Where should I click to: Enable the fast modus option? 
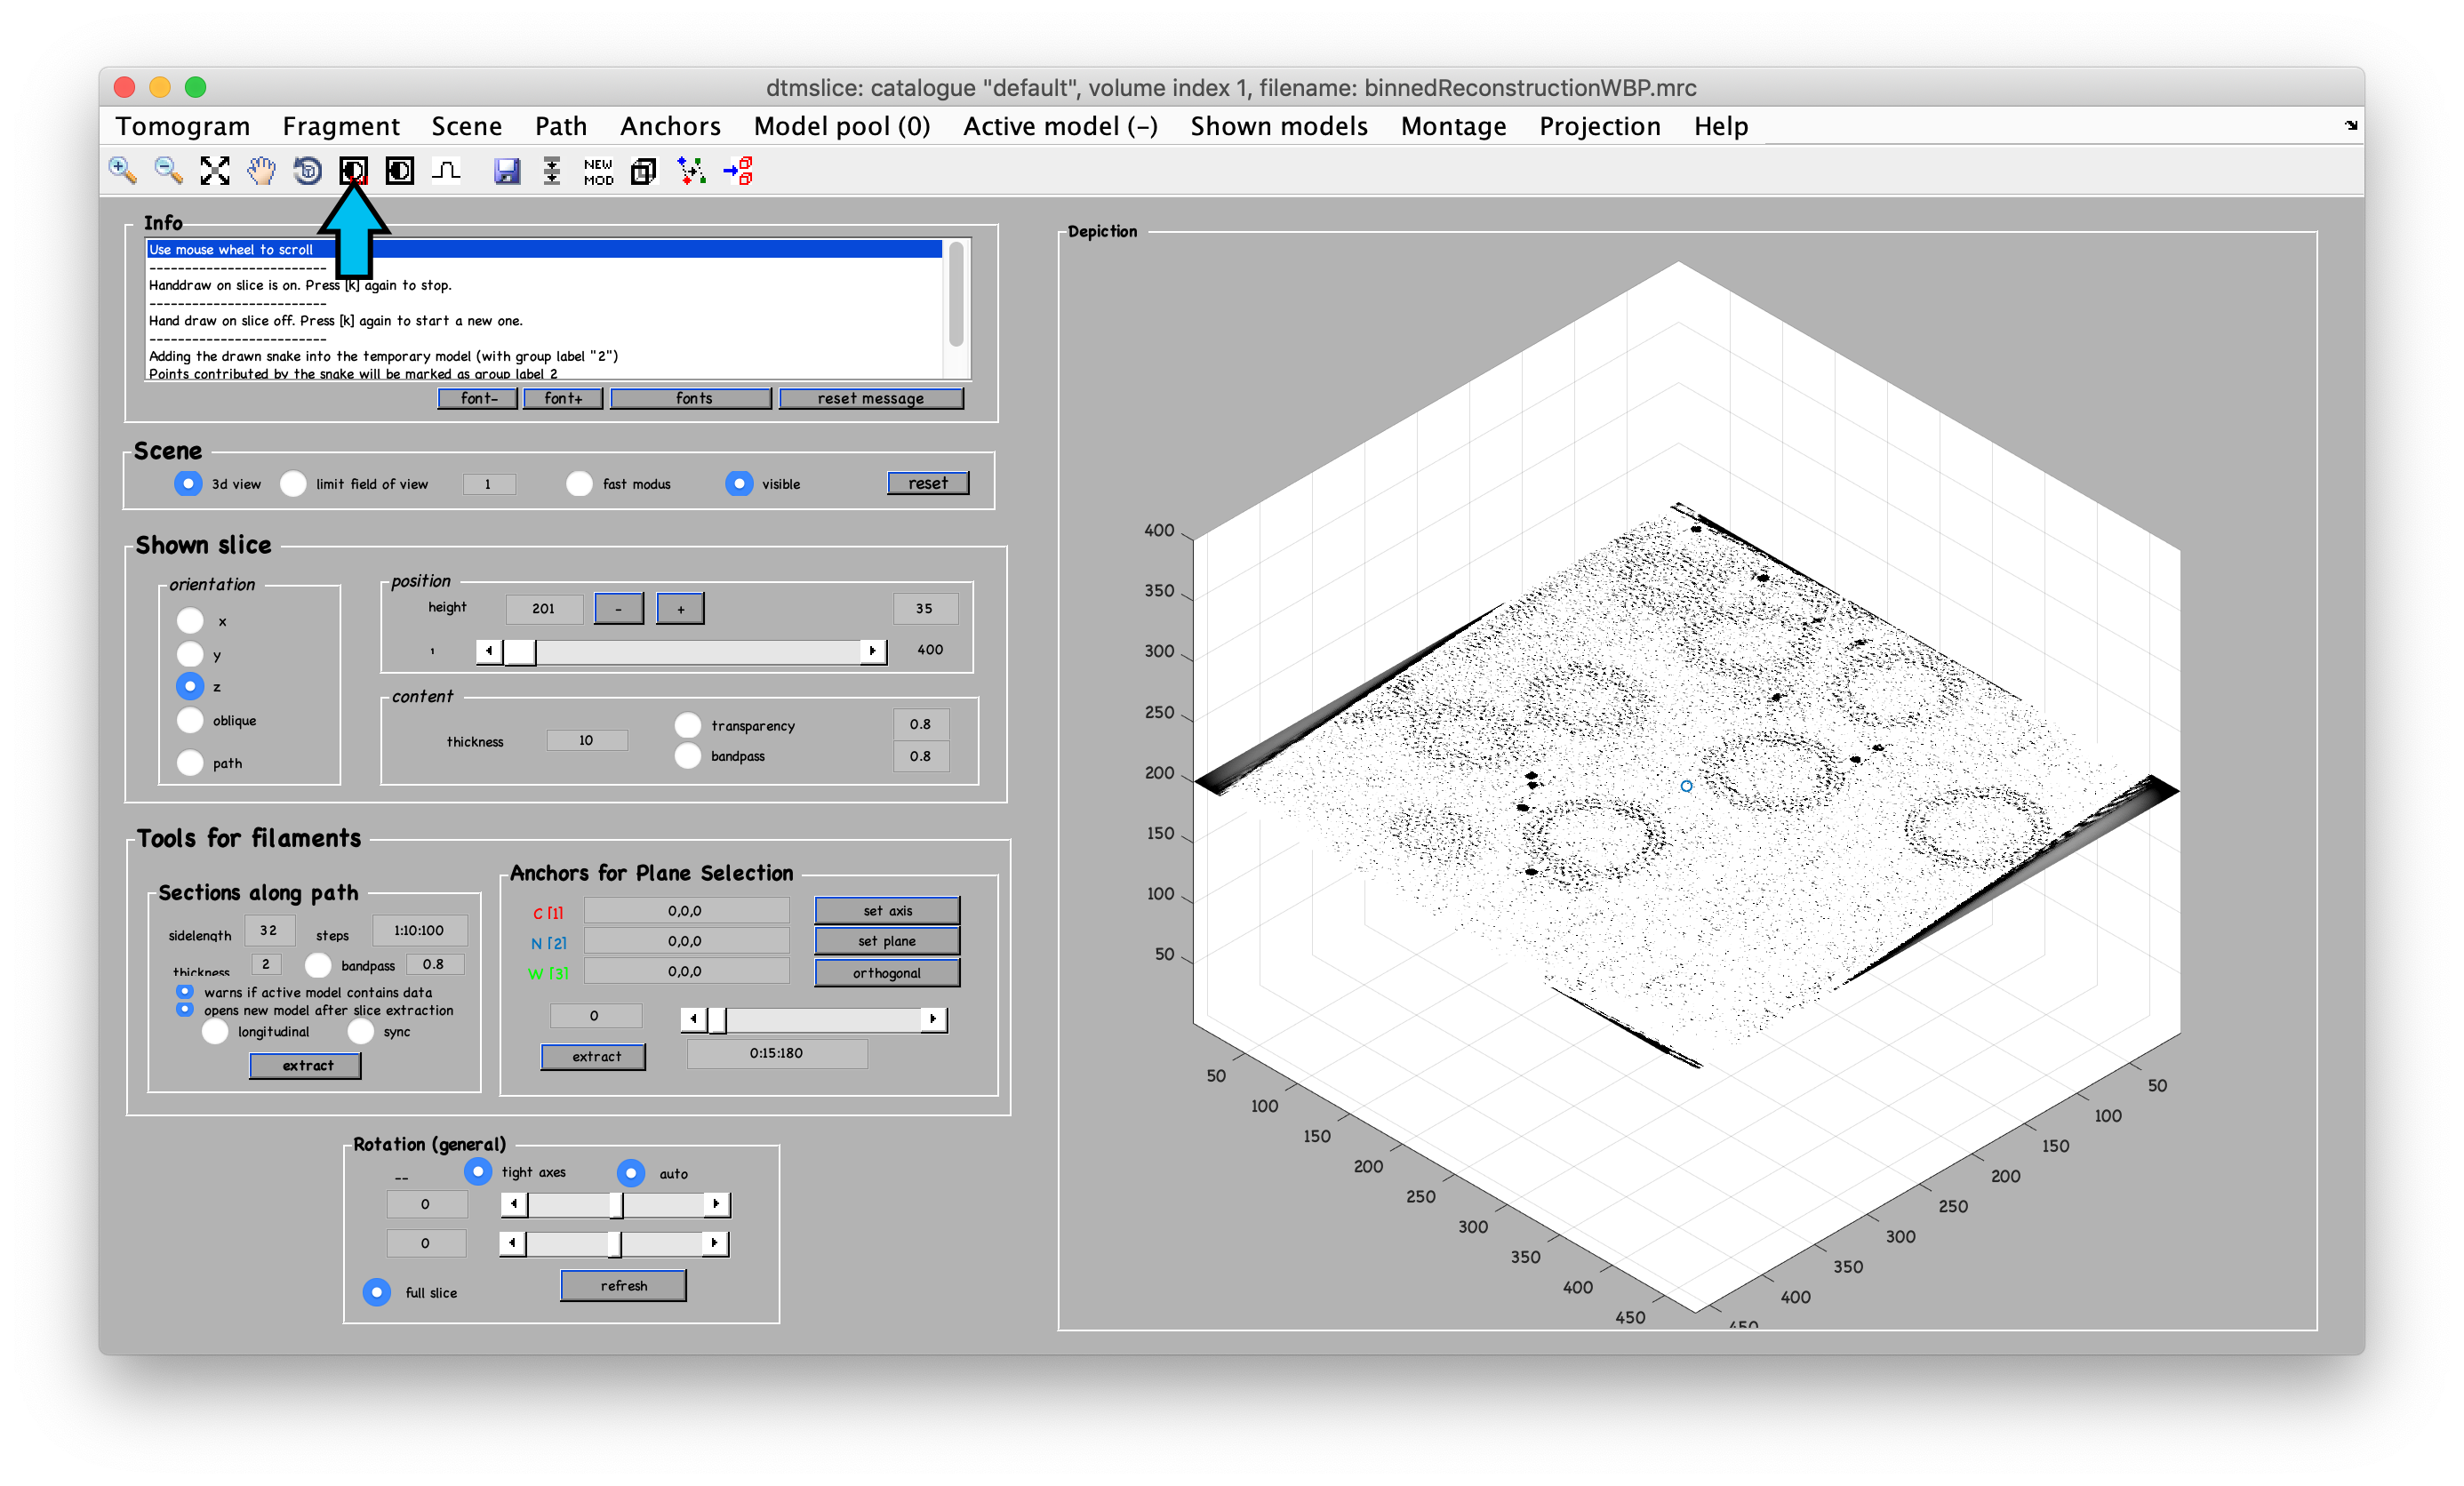(580, 483)
